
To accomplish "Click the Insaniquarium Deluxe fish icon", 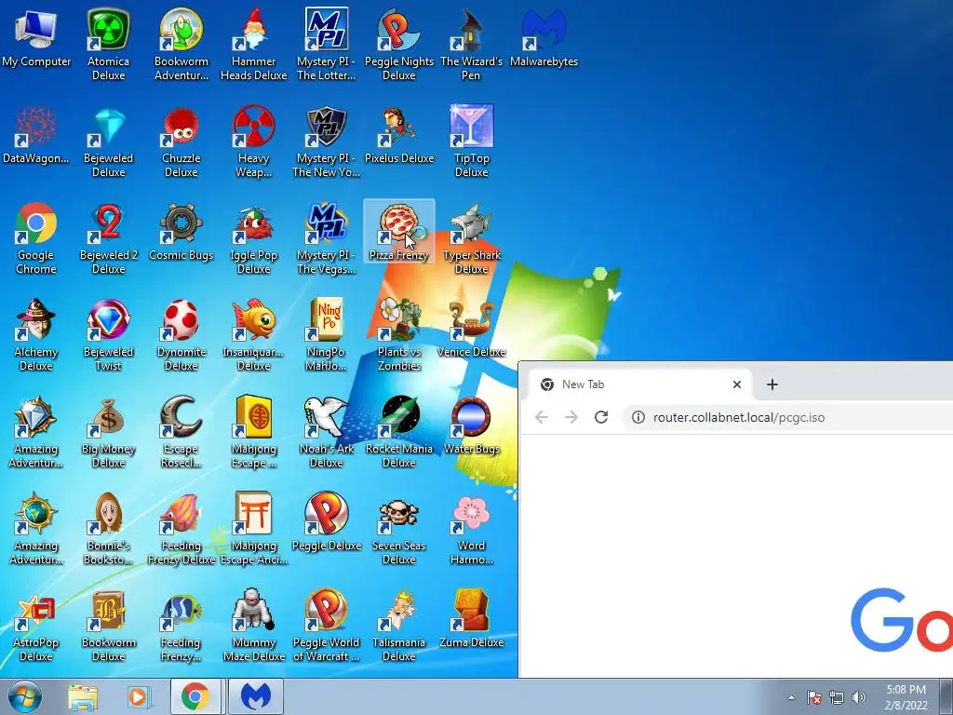I will click(x=253, y=334).
